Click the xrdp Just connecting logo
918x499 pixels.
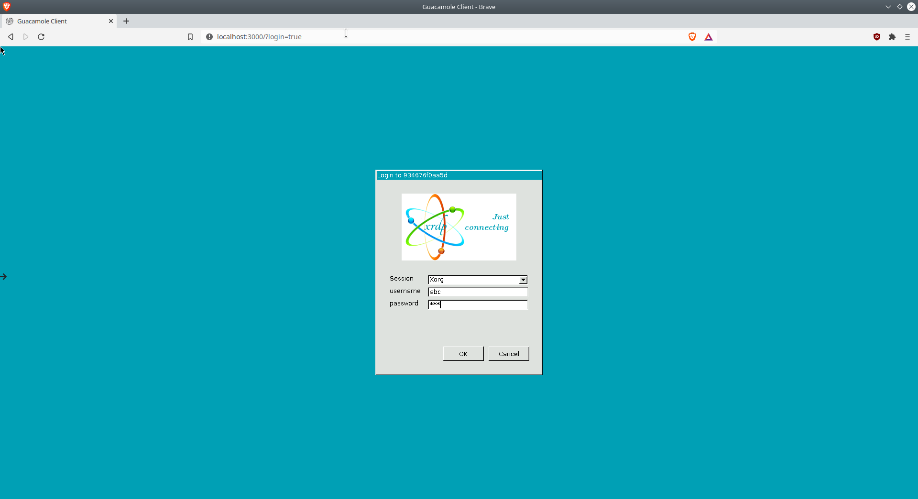(459, 227)
